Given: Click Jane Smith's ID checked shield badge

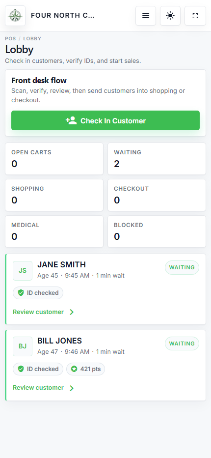Looking at the screenshot, I should click(38, 293).
